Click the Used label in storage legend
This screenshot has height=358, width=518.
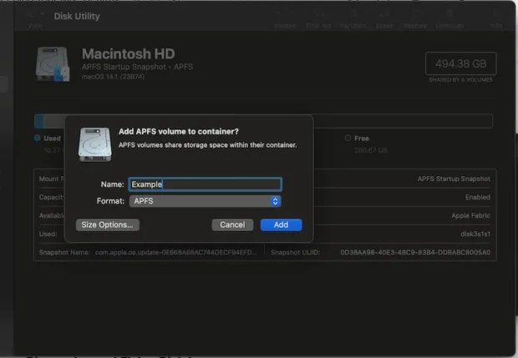52,139
